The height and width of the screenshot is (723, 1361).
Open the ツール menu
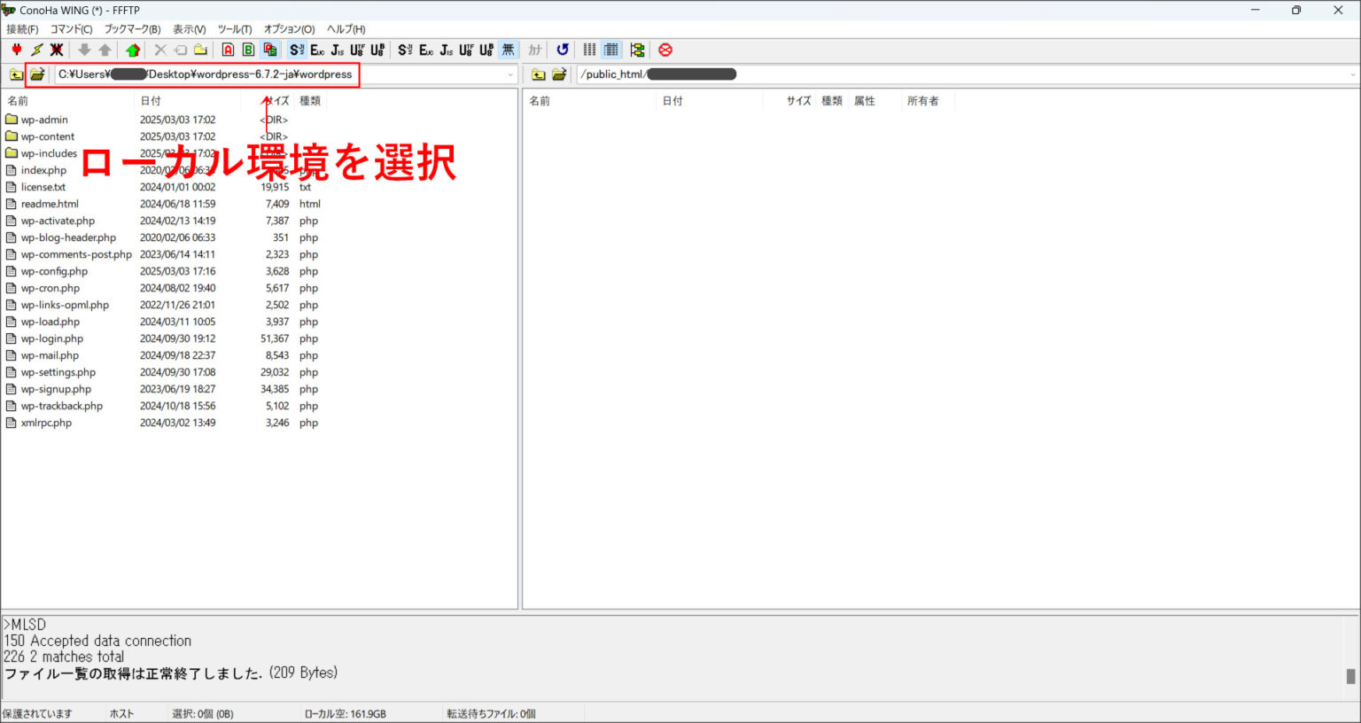point(234,28)
